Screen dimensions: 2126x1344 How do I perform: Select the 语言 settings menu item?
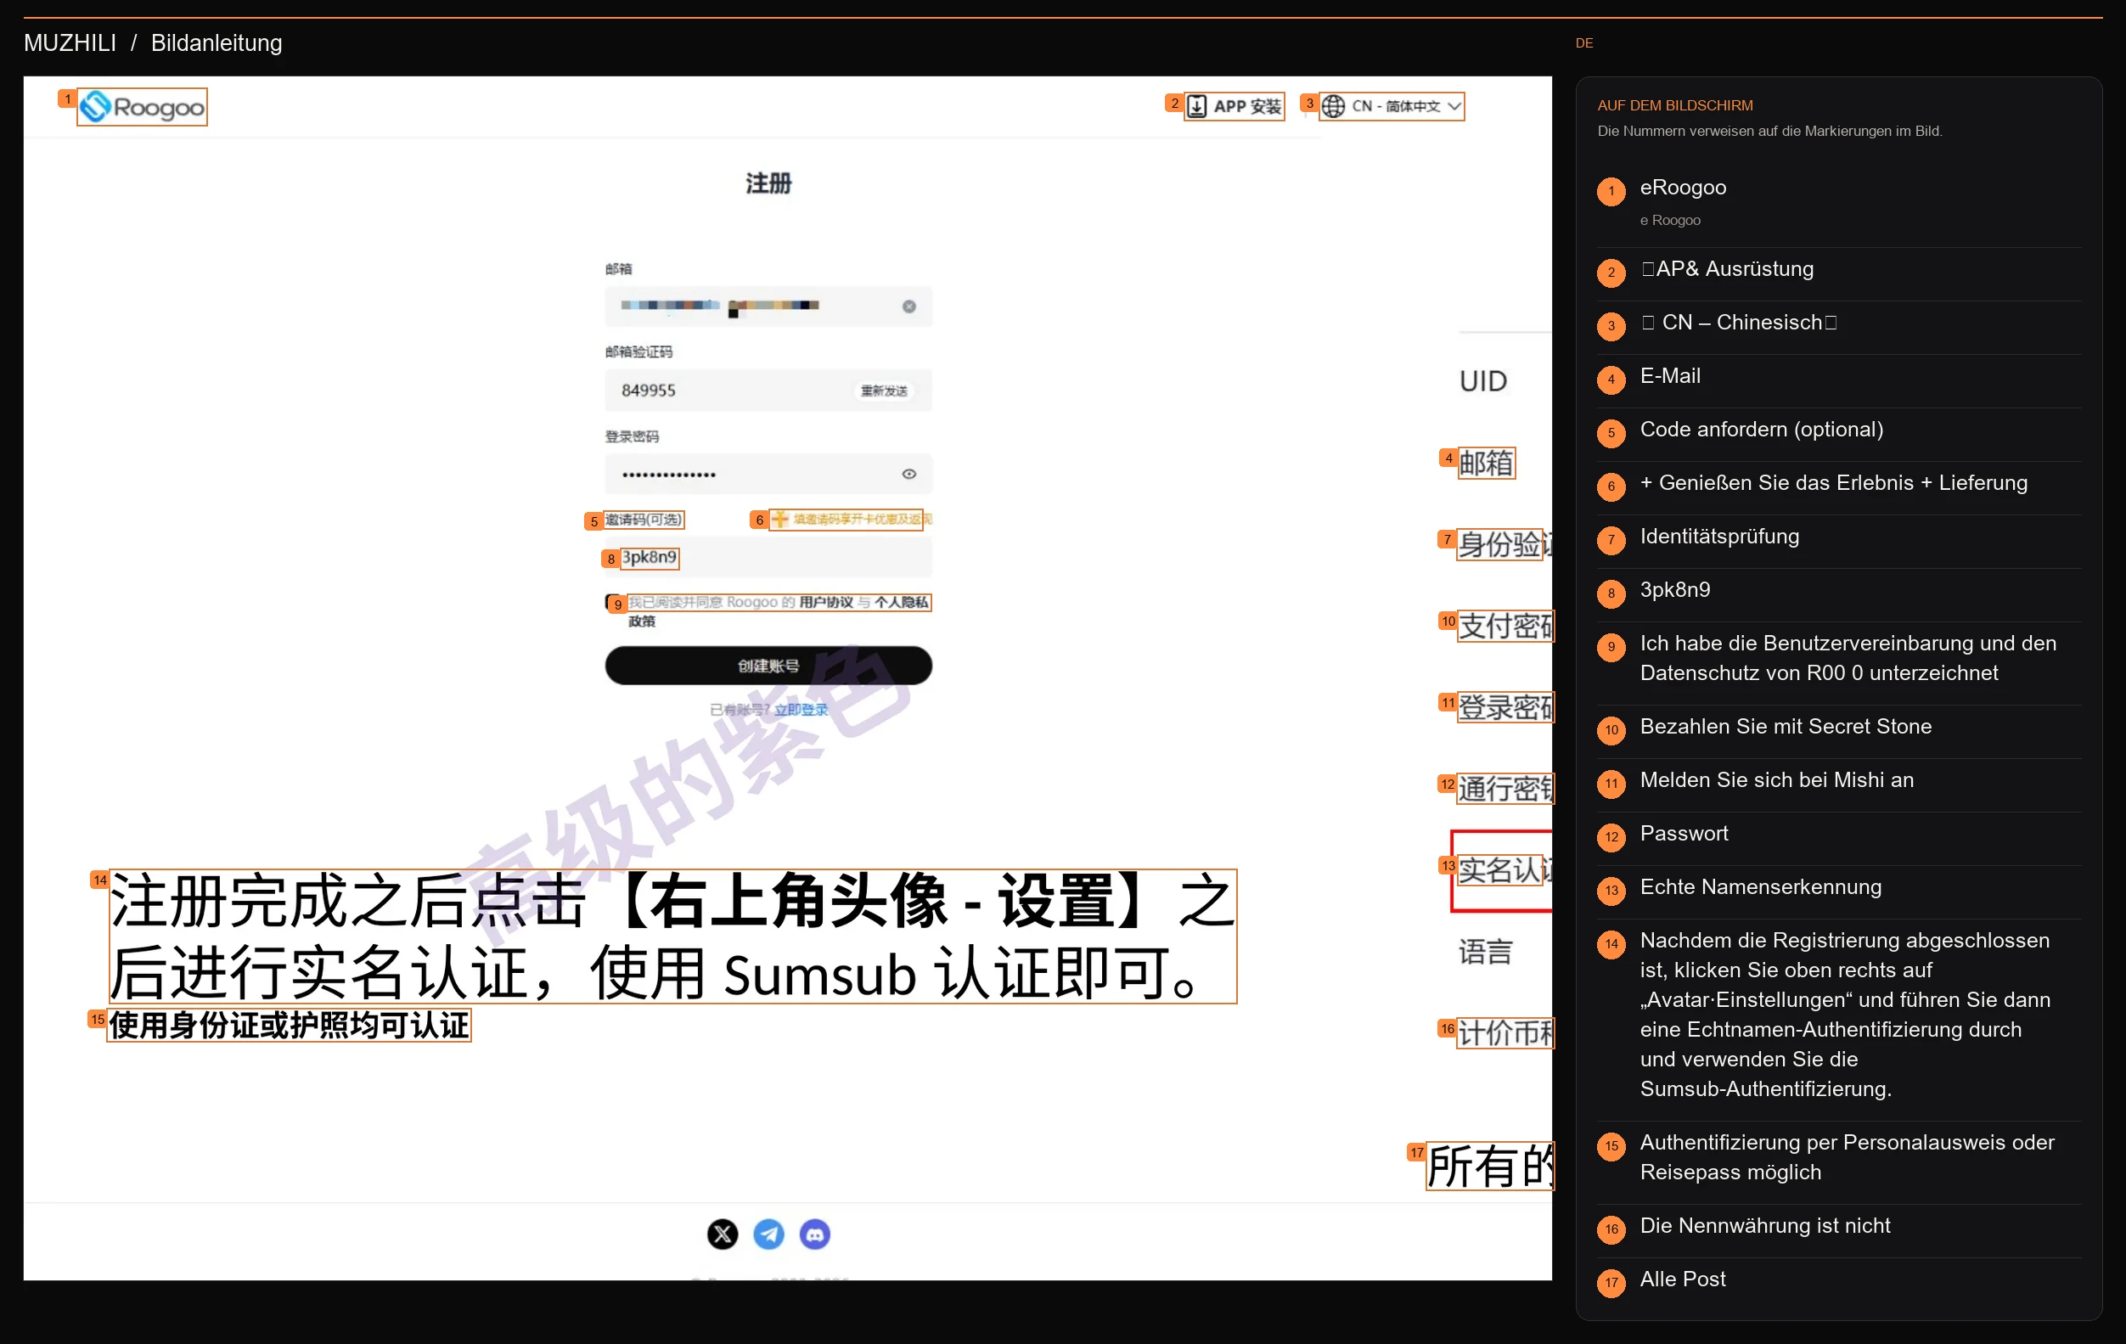(x=1486, y=952)
